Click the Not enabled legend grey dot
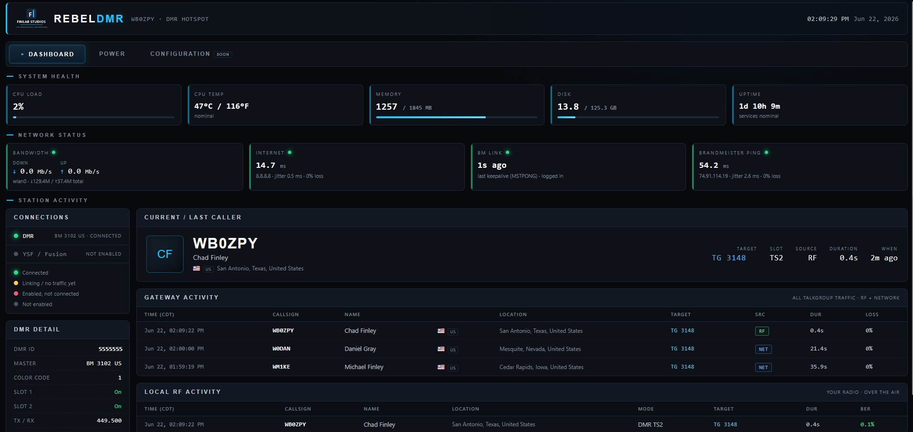This screenshot has height=432, width=913. point(16,304)
